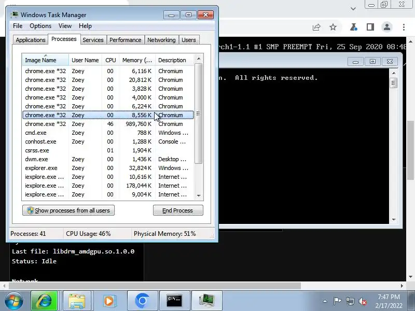Image resolution: width=415 pixels, height=311 pixels.
Task: Select the dwm.exe process row
Action: (x=108, y=159)
